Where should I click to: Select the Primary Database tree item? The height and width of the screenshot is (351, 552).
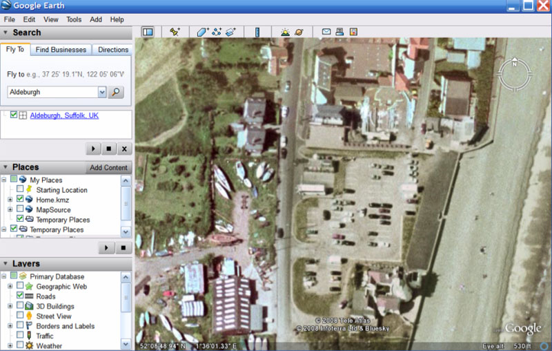57,276
